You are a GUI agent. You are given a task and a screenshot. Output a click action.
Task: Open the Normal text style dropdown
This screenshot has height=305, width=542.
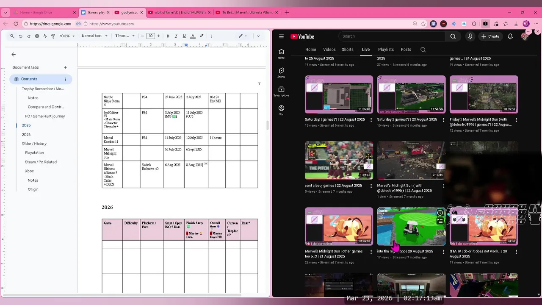click(x=94, y=36)
